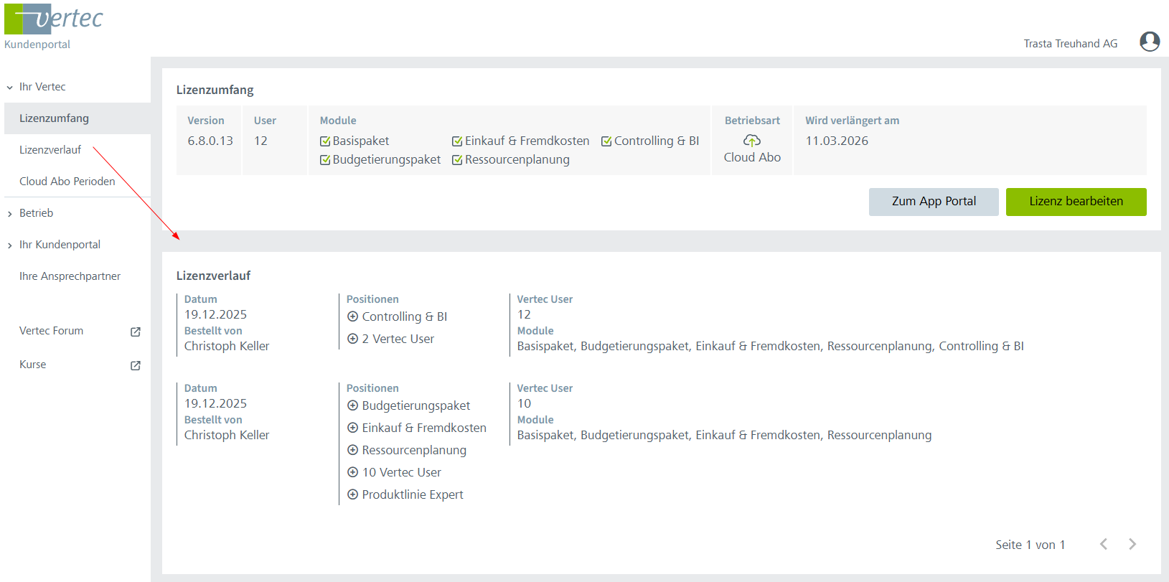Expand the Betrieb menu section
This screenshot has height=582, width=1169.
[10, 214]
